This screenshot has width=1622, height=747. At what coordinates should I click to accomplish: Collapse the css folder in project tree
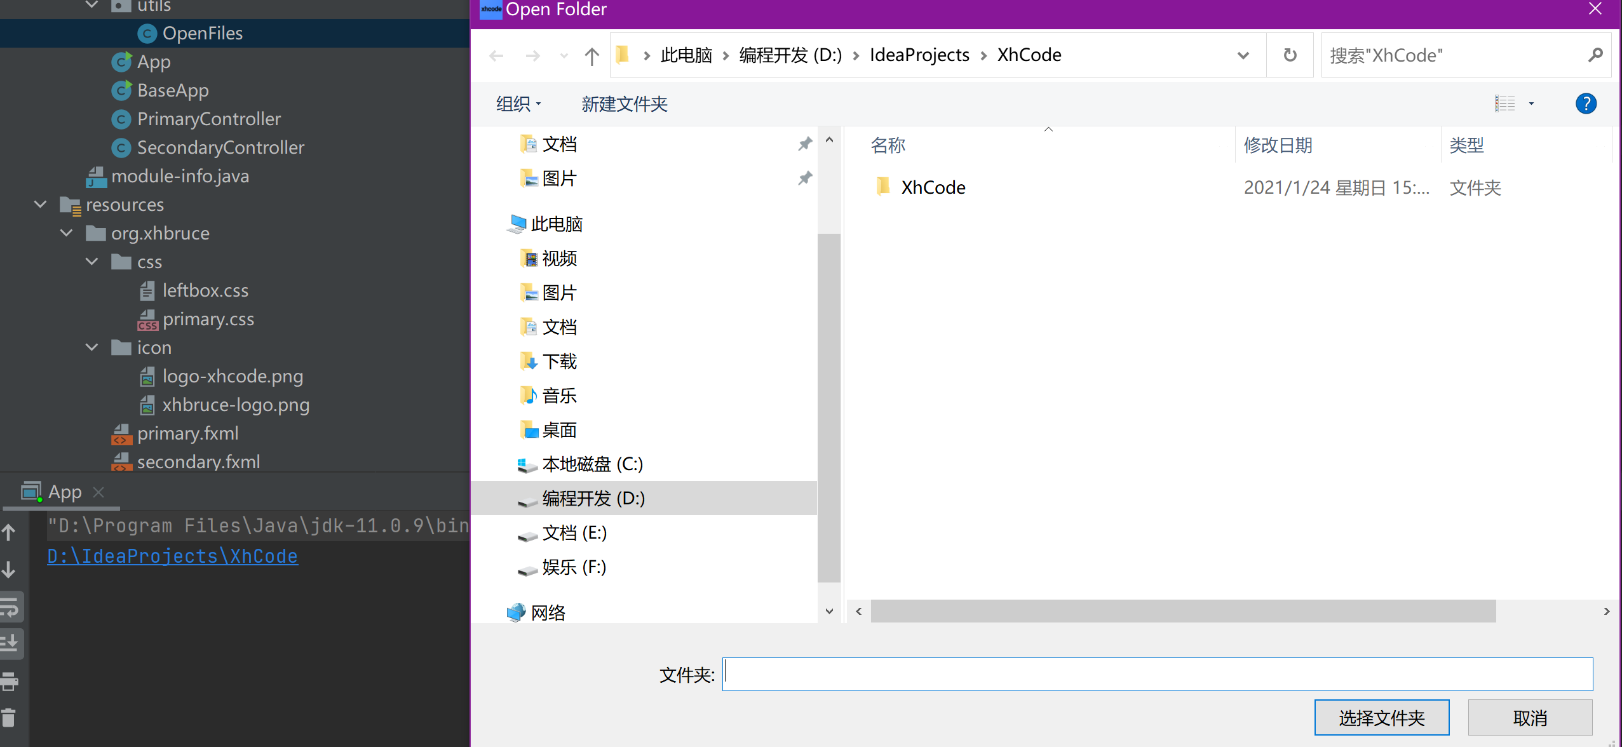click(x=91, y=261)
